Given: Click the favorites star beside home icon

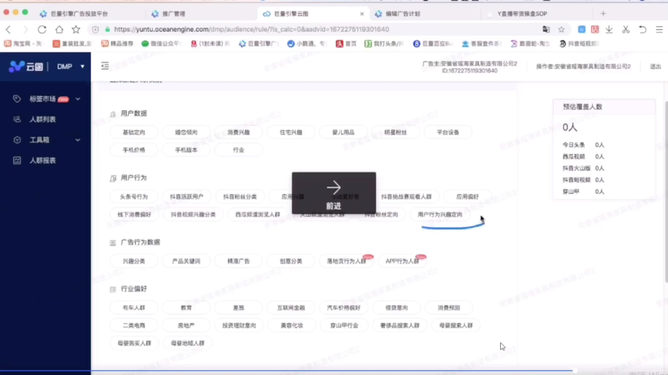Looking at the screenshot, I should 76,29.
